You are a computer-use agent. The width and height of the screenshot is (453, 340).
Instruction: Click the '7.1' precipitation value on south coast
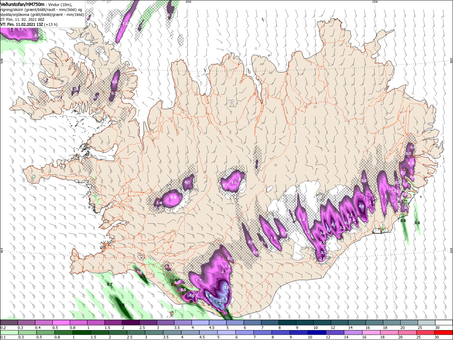(x=224, y=300)
